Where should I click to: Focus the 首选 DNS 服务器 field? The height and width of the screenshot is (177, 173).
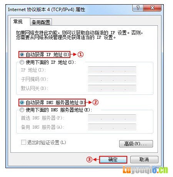click(x=112, y=118)
